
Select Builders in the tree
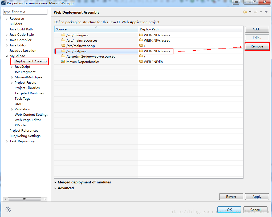16,24
